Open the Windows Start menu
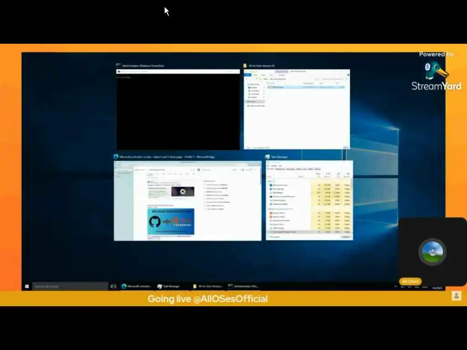 [x=27, y=286]
